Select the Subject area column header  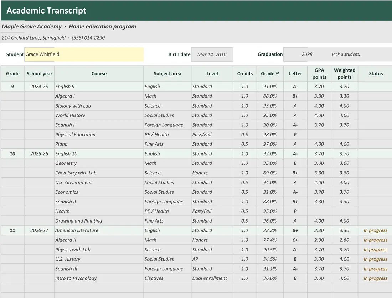point(167,74)
